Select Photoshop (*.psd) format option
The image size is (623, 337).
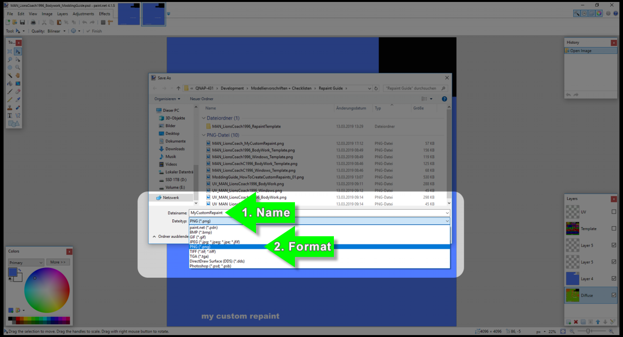tap(210, 266)
